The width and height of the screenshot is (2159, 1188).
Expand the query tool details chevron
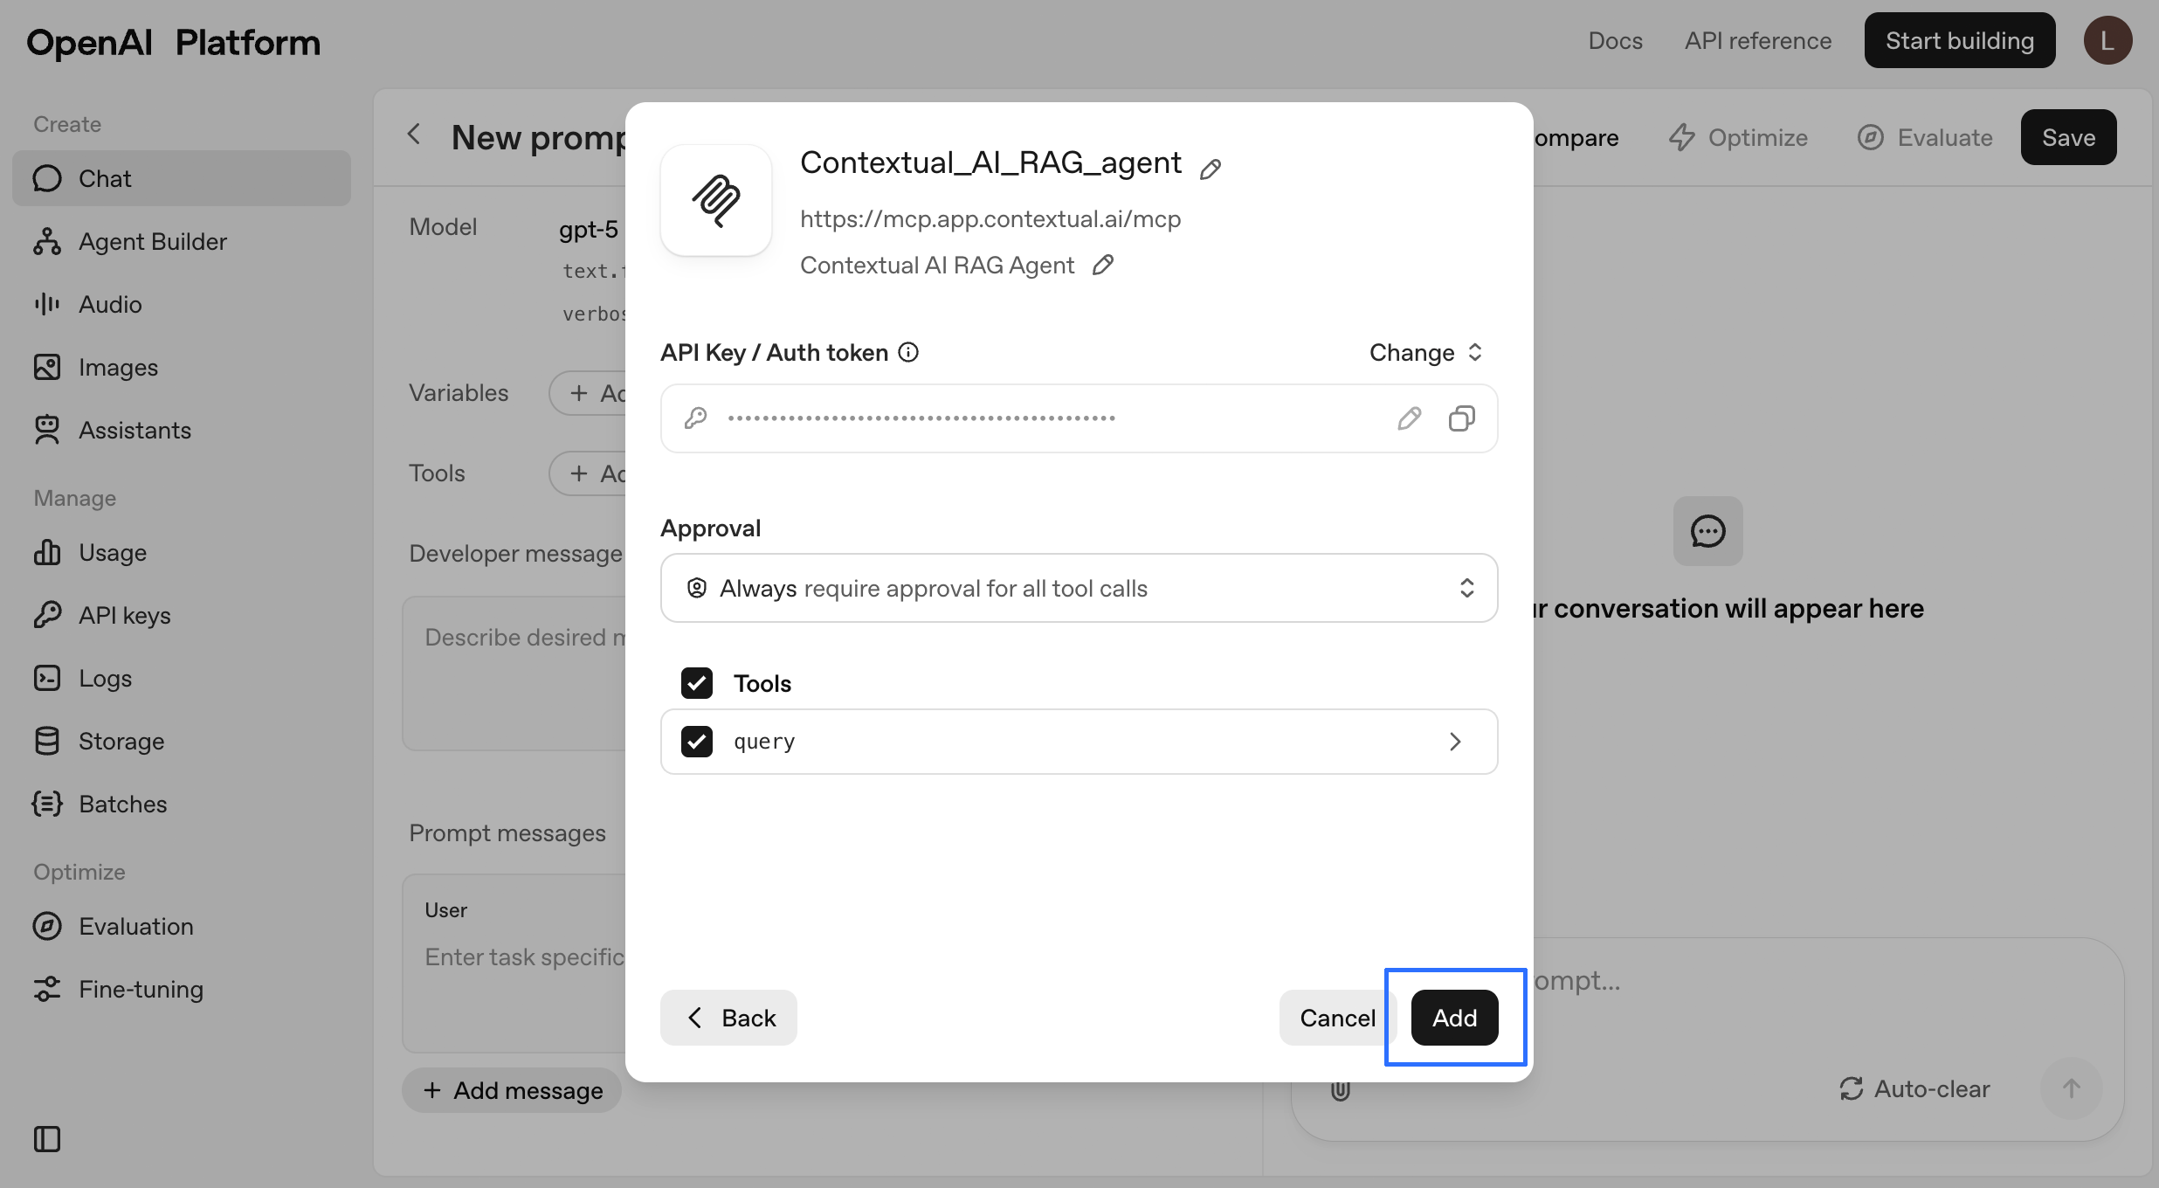[1455, 742]
